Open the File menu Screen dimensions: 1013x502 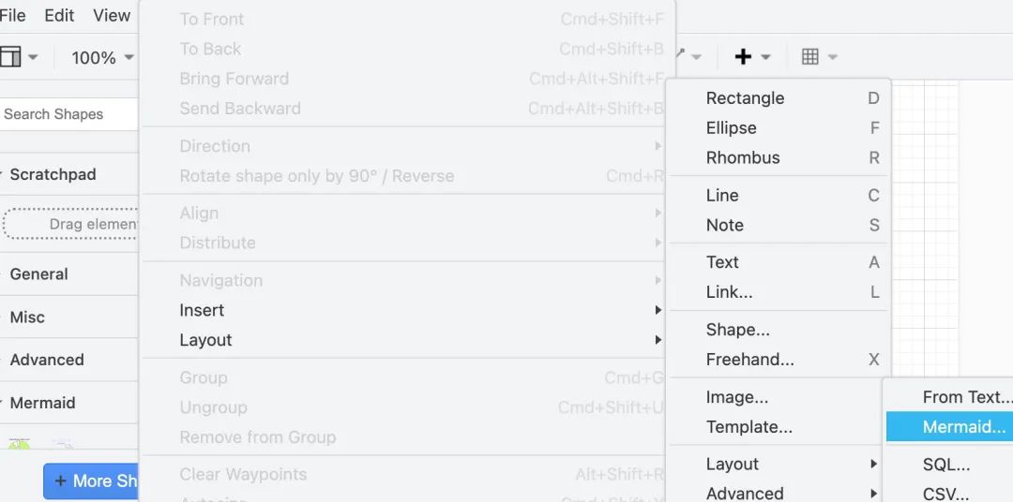[x=13, y=16]
